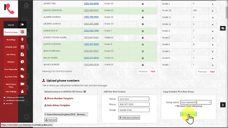Go to Next page of contacts
Screen dimensions: 228x128
coord(153,71)
